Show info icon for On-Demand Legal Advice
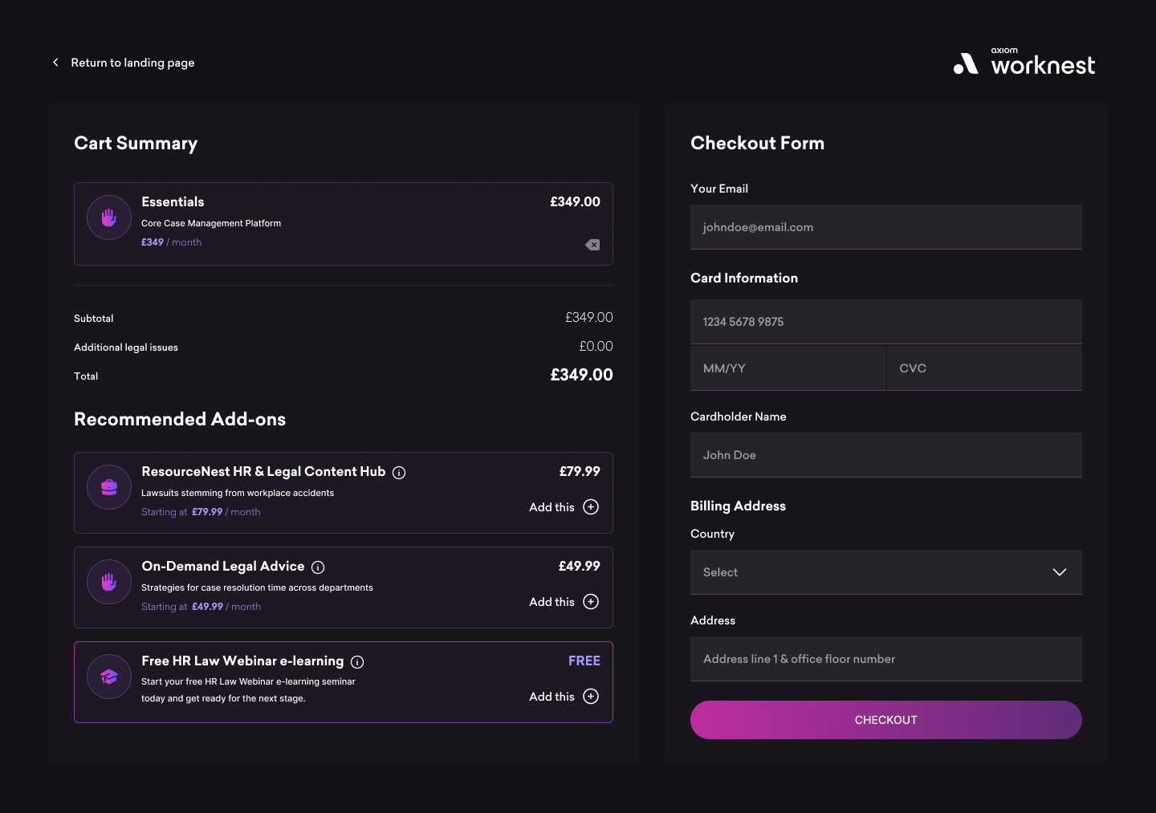 318,567
